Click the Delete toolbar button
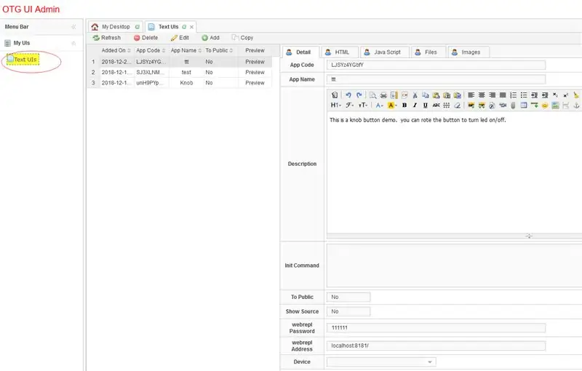The image size is (582, 371). coord(146,38)
